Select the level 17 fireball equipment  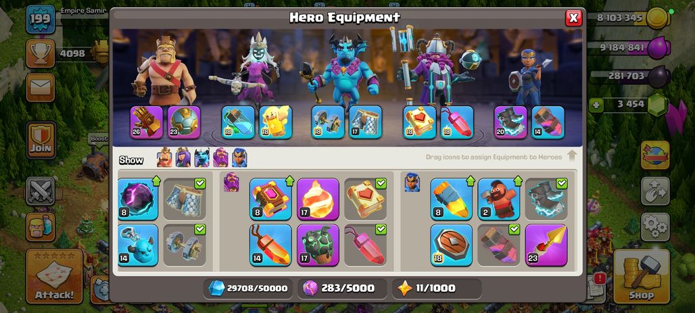click(318, 199)
